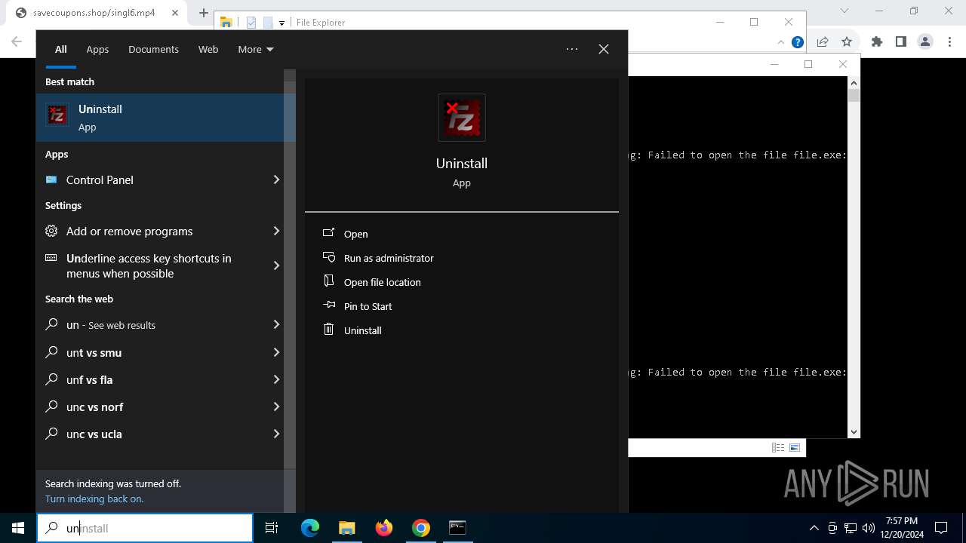Switch File Explorer to details view icon
Screen dimensions: 966x543
[778, 447]
